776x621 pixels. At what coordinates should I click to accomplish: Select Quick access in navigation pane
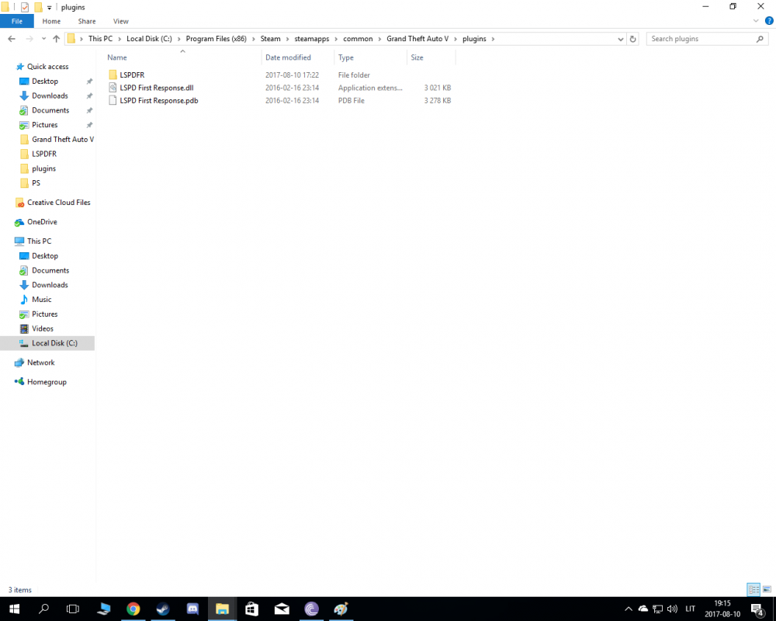coord(47,66)
